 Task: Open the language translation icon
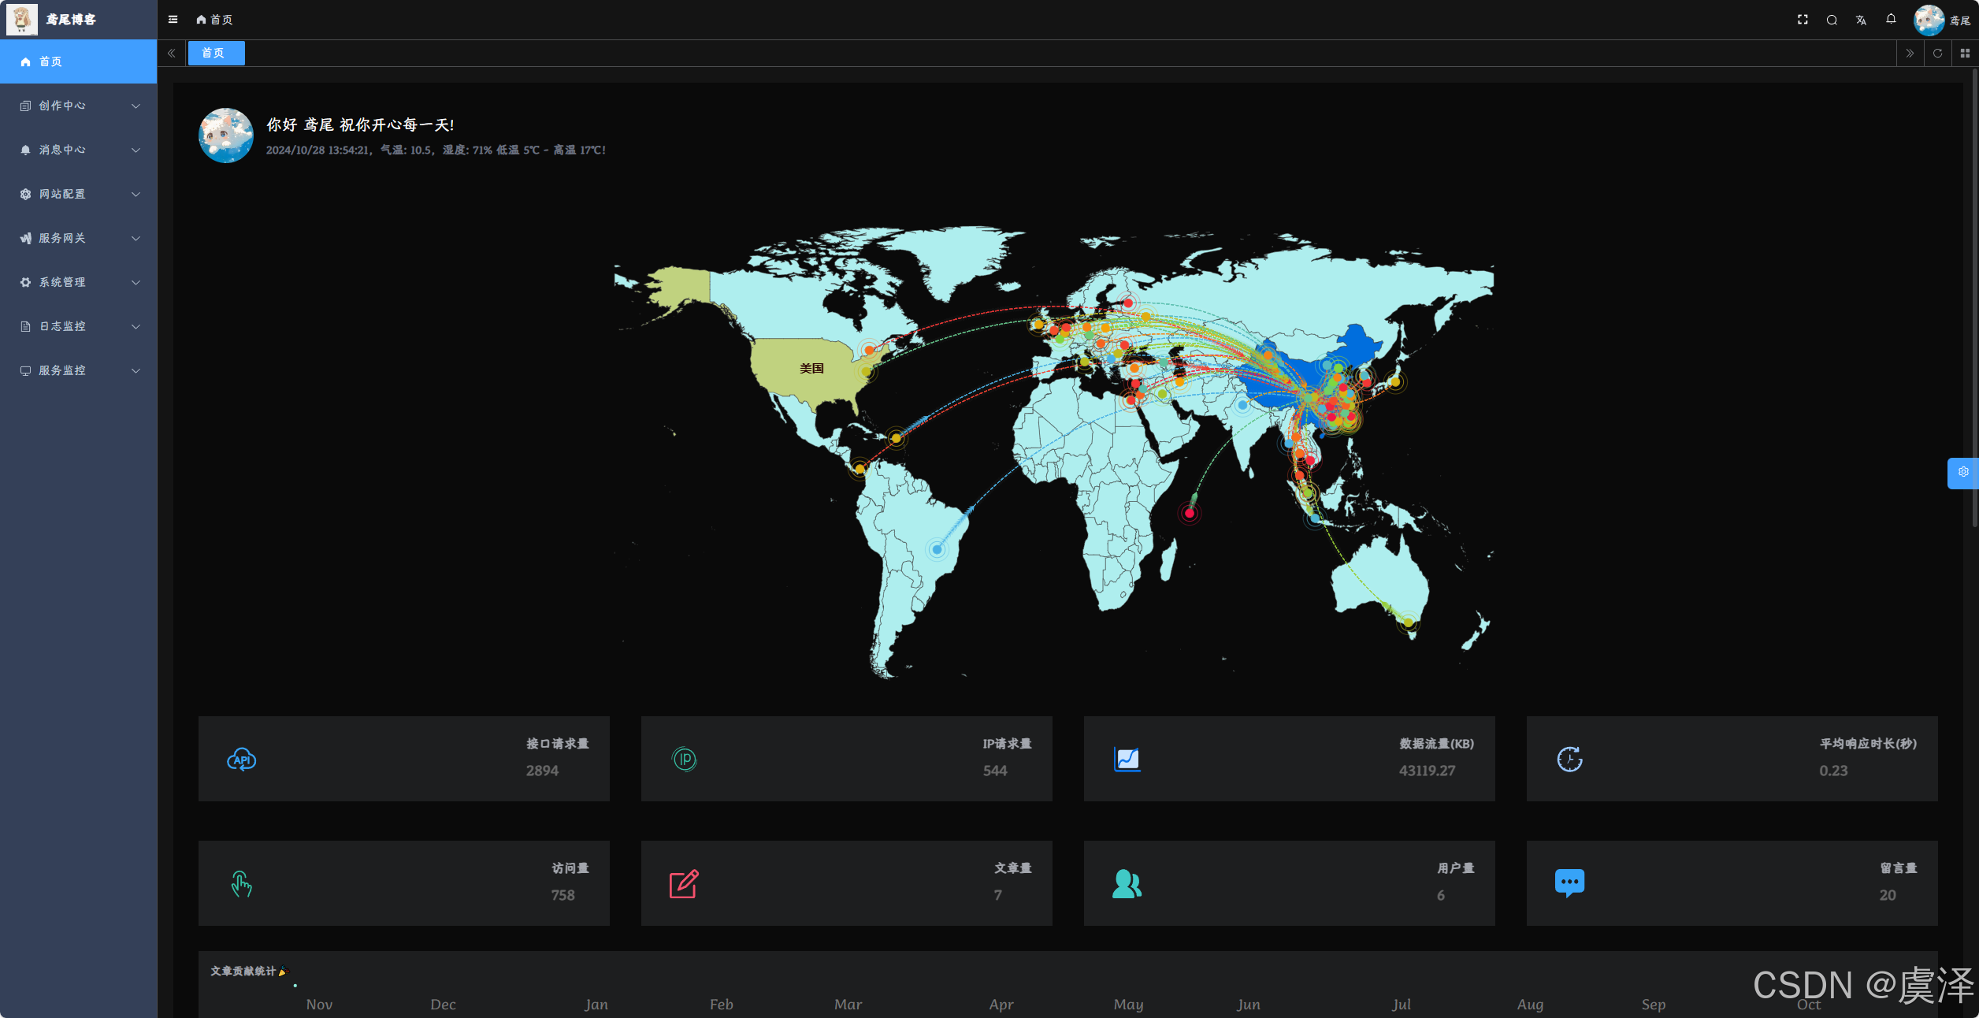pyautogui.click(x=1861, y=20)
